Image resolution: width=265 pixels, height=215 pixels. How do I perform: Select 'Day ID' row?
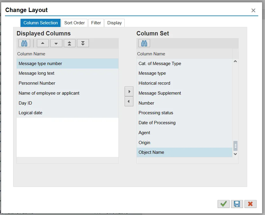click(x=68, y=103)
